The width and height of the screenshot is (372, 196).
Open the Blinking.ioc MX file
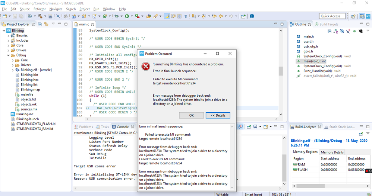click(x=25, y=114)
